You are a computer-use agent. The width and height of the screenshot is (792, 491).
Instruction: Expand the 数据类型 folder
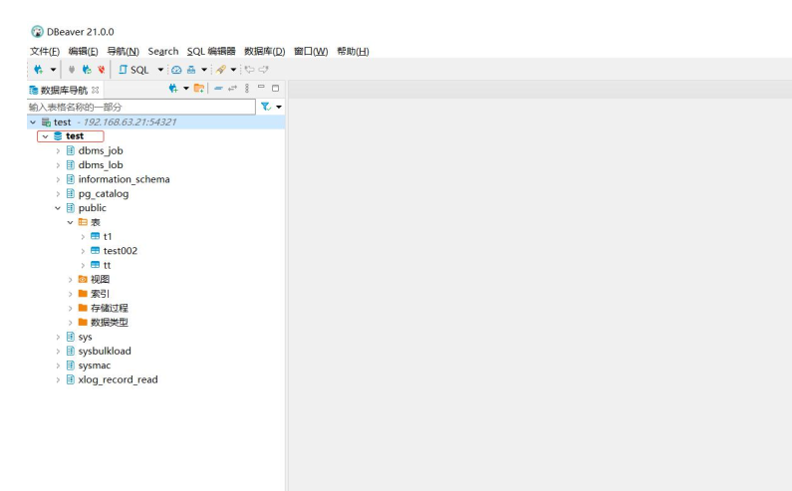click(70, 323)
